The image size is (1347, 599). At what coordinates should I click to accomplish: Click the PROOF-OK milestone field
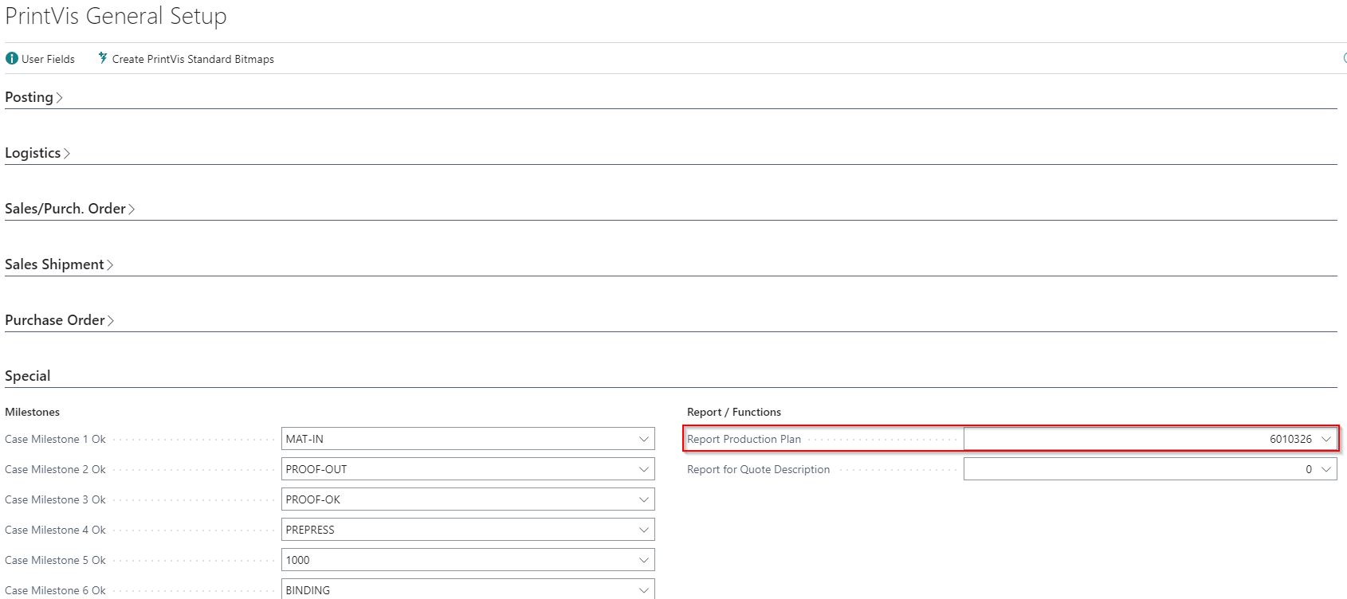click(468, 499)
